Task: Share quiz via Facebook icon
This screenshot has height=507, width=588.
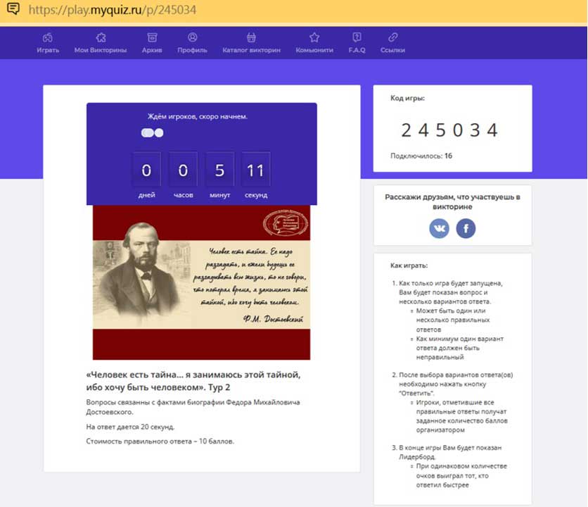Action: pyautogui.click(x=466, y=228)
